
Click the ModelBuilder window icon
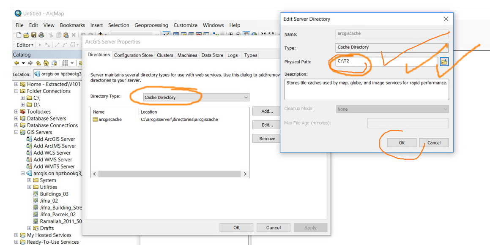[x=216, y=34]
